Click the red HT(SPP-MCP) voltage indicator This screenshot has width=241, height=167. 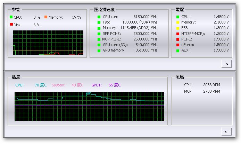tap(178, 34)
